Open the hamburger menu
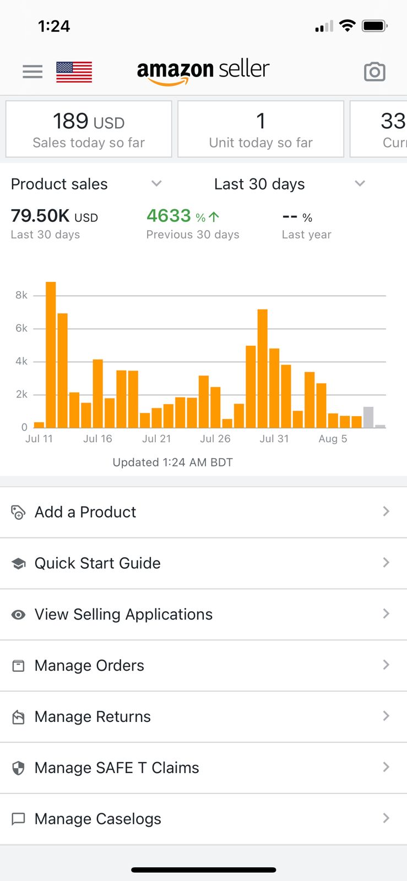The image size is (407, 881). click(x=32, y=72)
